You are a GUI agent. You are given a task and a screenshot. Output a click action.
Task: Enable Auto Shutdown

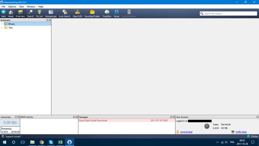(x=129, y=13)
